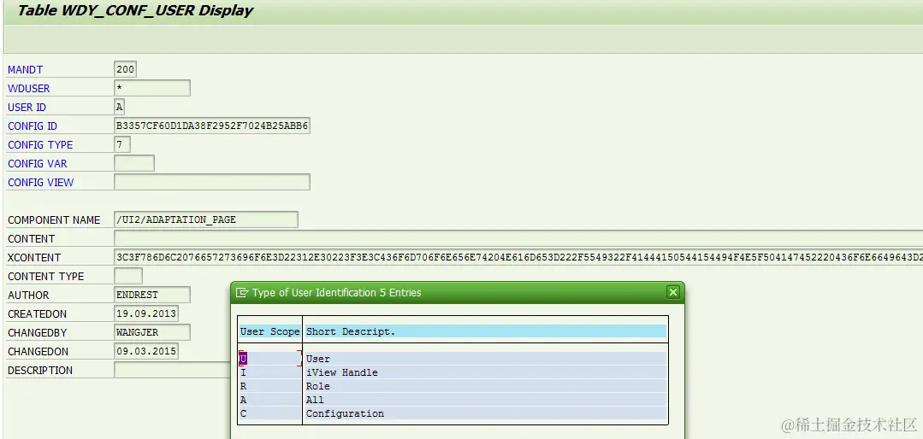This screenshot has height=439, width=923.
Task: Click scope code R in popup
Action: (243, 386)
